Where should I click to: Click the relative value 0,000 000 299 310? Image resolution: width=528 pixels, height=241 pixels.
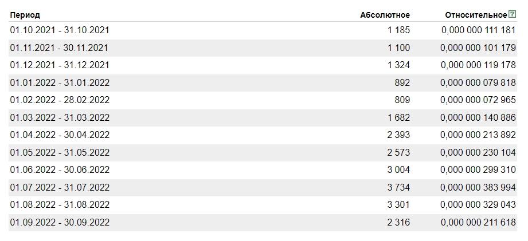click(478, 170)
